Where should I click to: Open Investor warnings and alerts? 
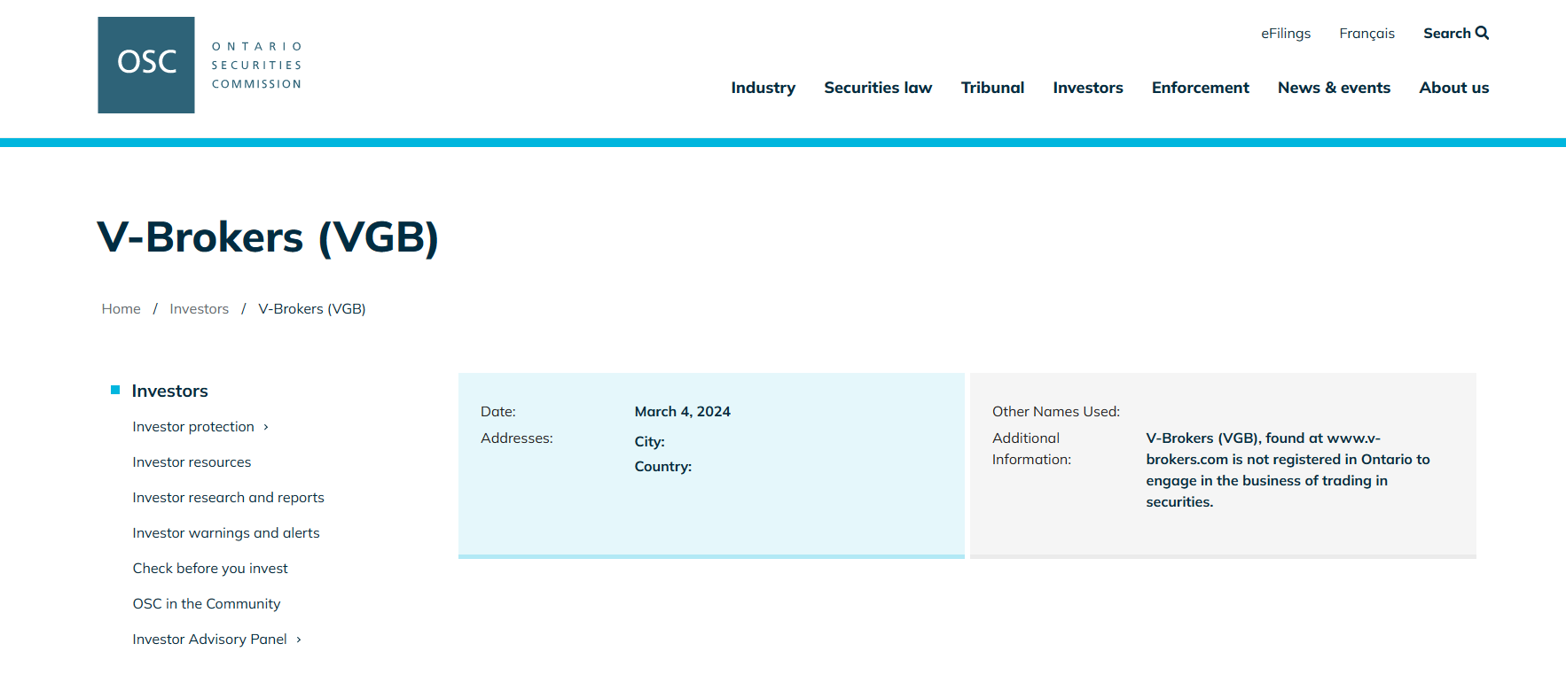coord(226,533)
